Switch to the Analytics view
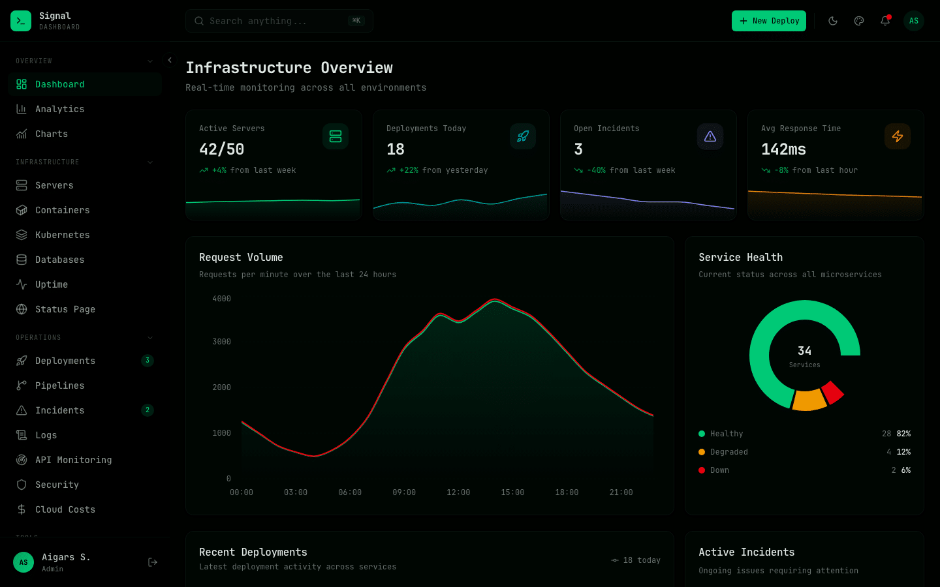 [58, 109]
